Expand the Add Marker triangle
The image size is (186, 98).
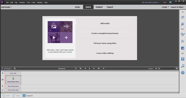pyautogui.click(x=2, y=68)
